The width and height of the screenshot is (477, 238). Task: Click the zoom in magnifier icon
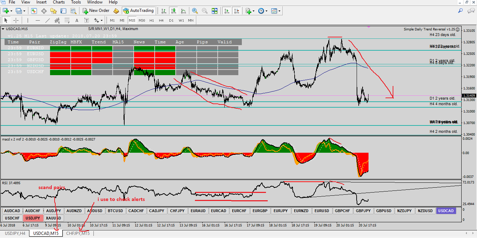(195, 11)
